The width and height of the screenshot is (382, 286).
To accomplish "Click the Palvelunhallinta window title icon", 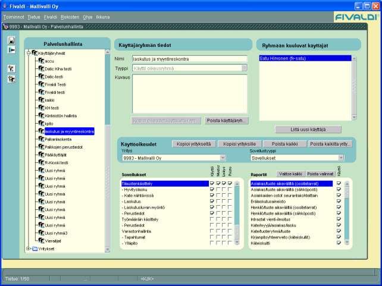I will tap(6, 27).
